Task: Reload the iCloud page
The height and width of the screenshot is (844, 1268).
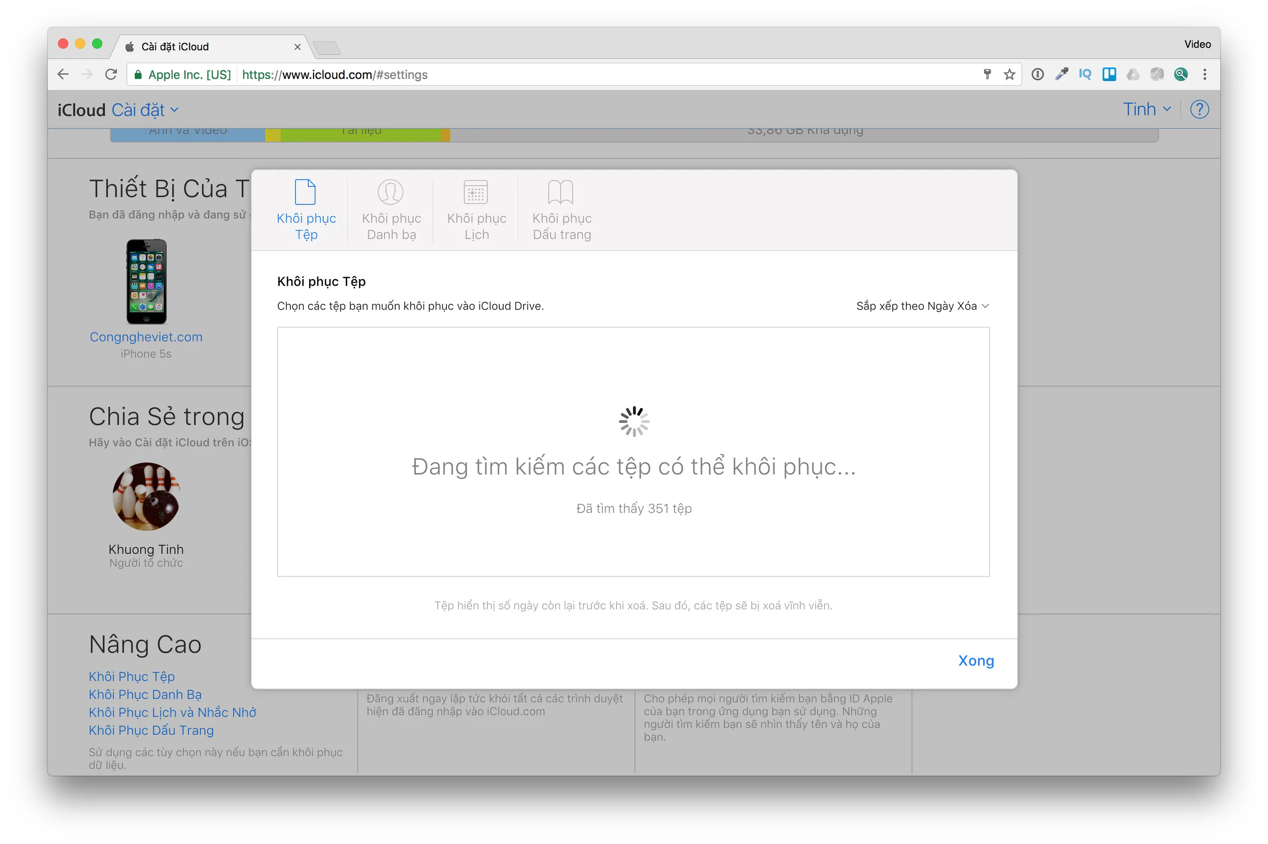Action: (111, 74)
